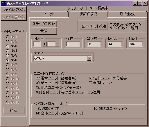
Task: Click the 撃墜数 value field
Action: click(x=94, y=44)
